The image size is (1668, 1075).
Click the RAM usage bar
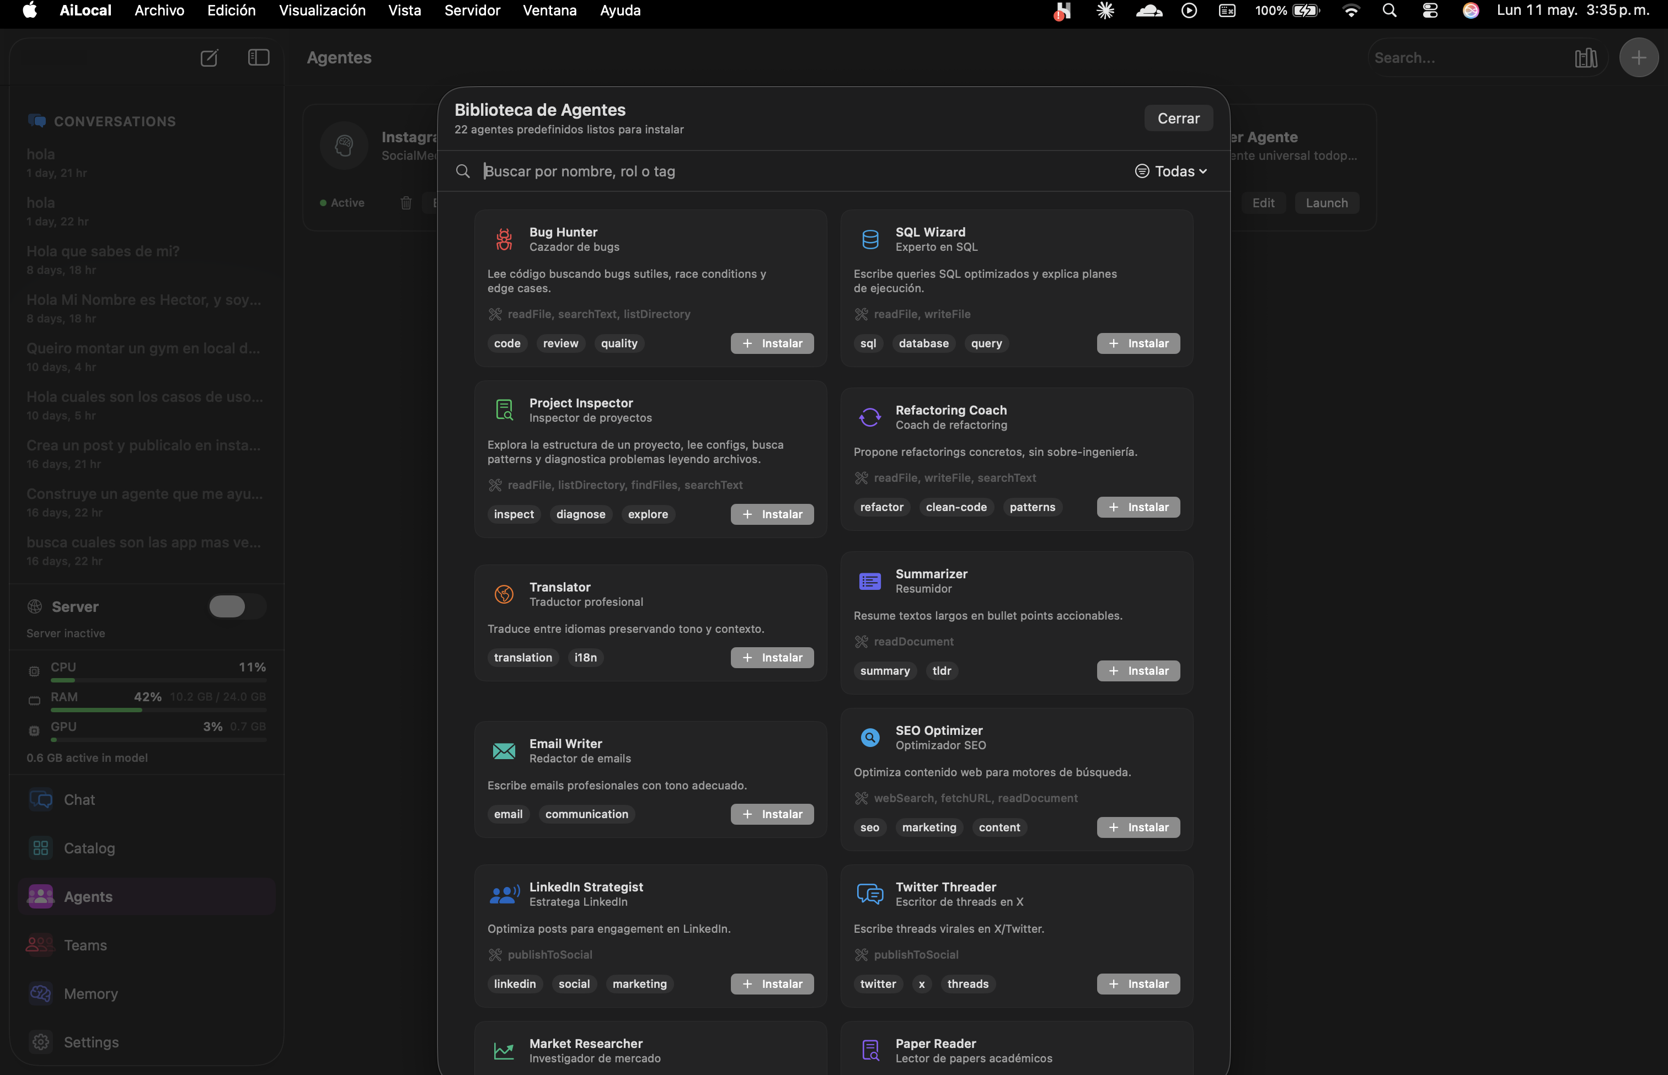tap(158, 710)
